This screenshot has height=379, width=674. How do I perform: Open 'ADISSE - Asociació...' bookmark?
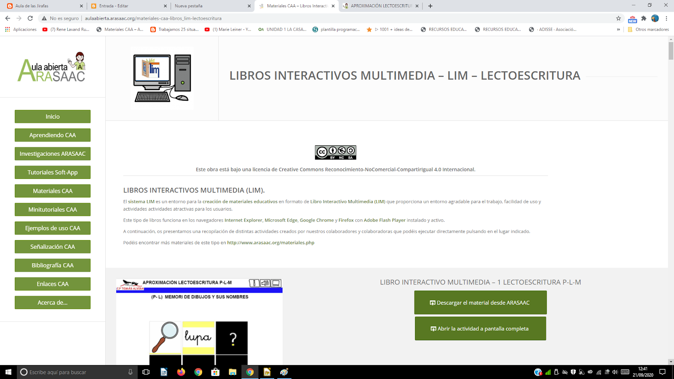pos(553,29)
